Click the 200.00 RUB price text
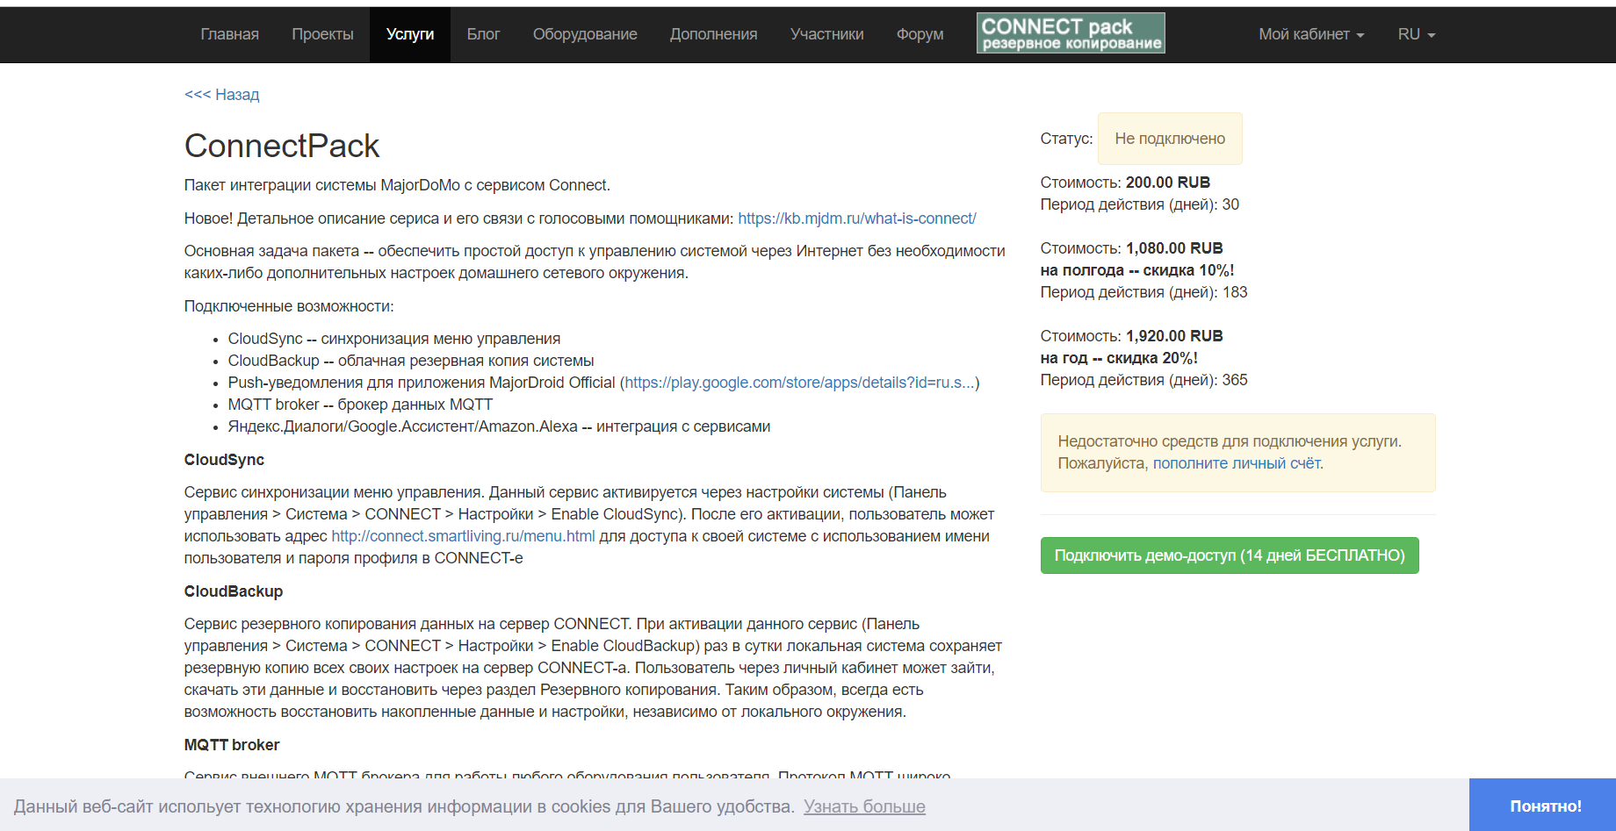Image resolution: width=1616 pixels, height=831 pixels. (1168, 183)
